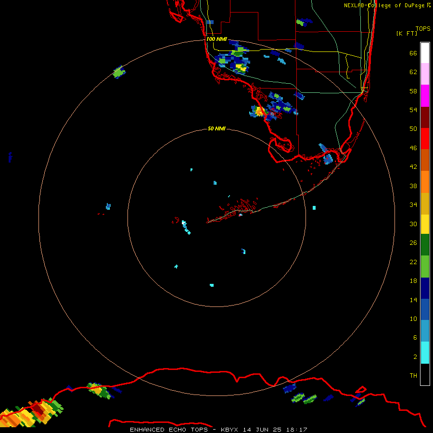Click the 26 legend value
The width and height of the screenshot is (433, 433).
[413, 243]
